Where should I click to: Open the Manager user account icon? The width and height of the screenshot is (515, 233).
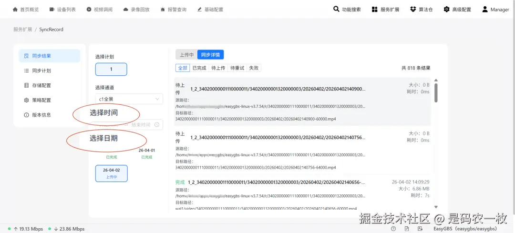[485, 9]
